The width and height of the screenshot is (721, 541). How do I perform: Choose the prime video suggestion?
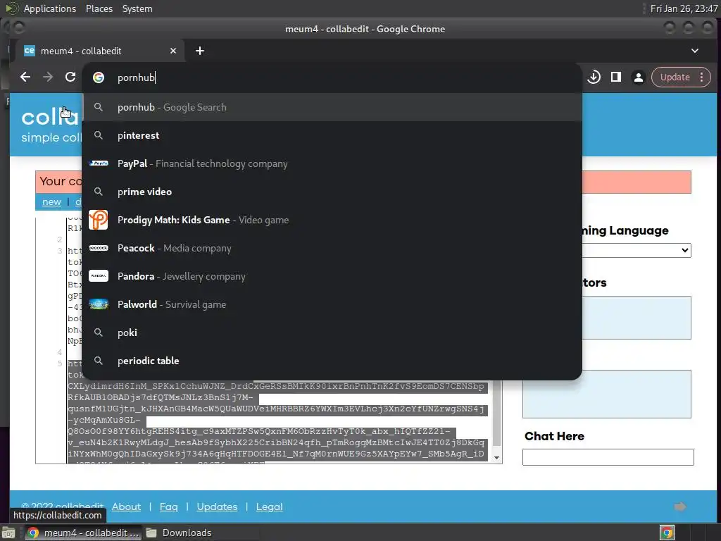click(332, 192)
